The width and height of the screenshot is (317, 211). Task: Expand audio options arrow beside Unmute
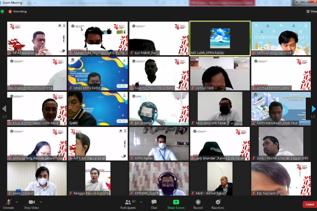pyautogui.click(x=16, y=202)
